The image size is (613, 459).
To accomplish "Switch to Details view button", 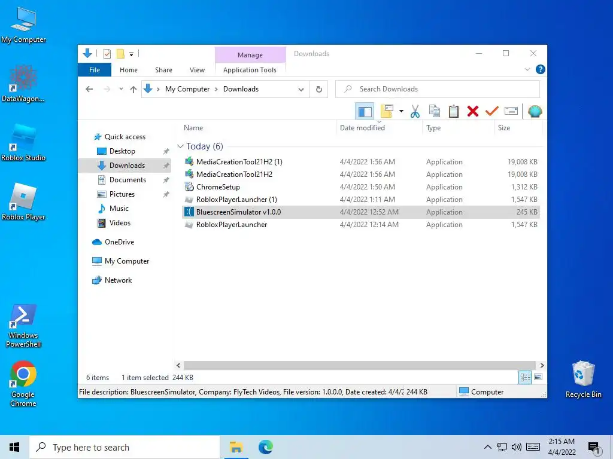I will coord(524,378).
